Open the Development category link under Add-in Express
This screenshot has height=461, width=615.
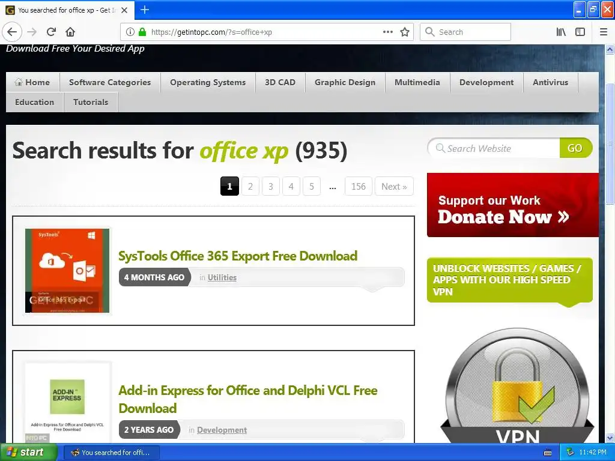coord(222,430)
